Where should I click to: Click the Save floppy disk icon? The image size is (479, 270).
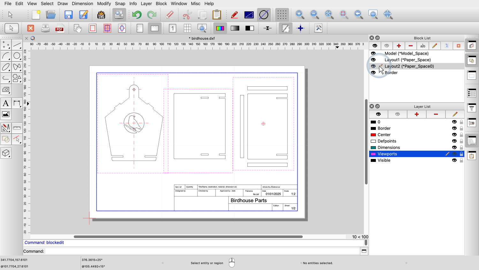tap(68, 15)
